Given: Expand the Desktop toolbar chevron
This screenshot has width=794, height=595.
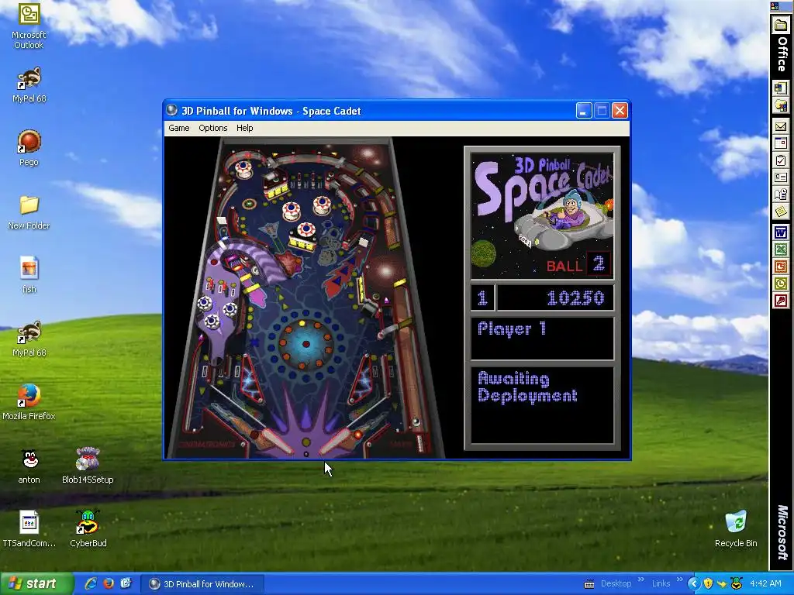Looking at the screenshot, I should (x=641, y=580).
